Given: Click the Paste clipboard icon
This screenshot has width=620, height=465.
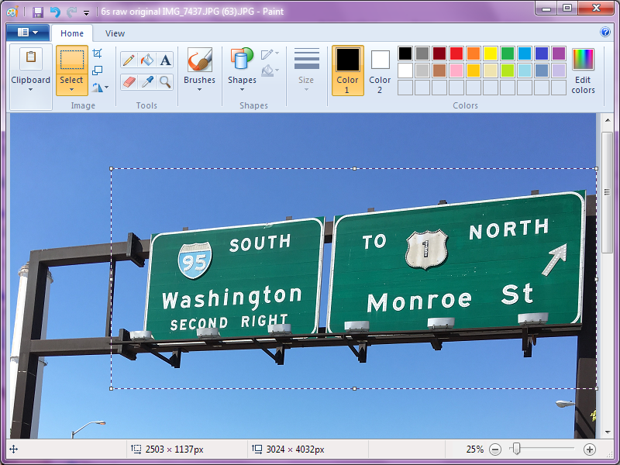Looking at the screenshot, I should [31, 58].
